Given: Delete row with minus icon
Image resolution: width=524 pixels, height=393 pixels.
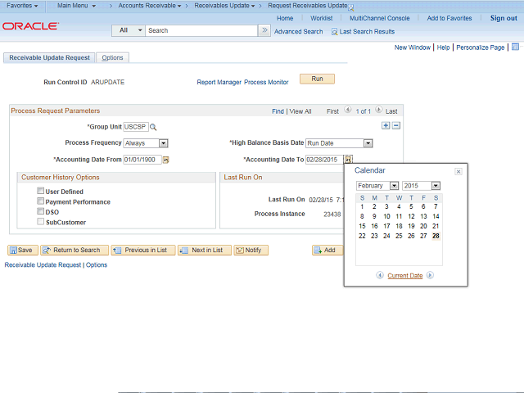Looking at the screenshot, I should pos(396,125).
